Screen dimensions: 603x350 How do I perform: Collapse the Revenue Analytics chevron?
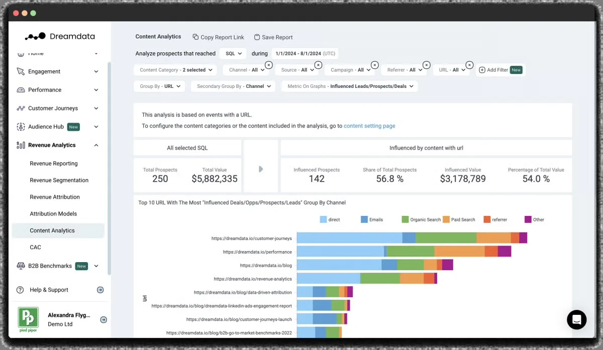click(96, 146)
